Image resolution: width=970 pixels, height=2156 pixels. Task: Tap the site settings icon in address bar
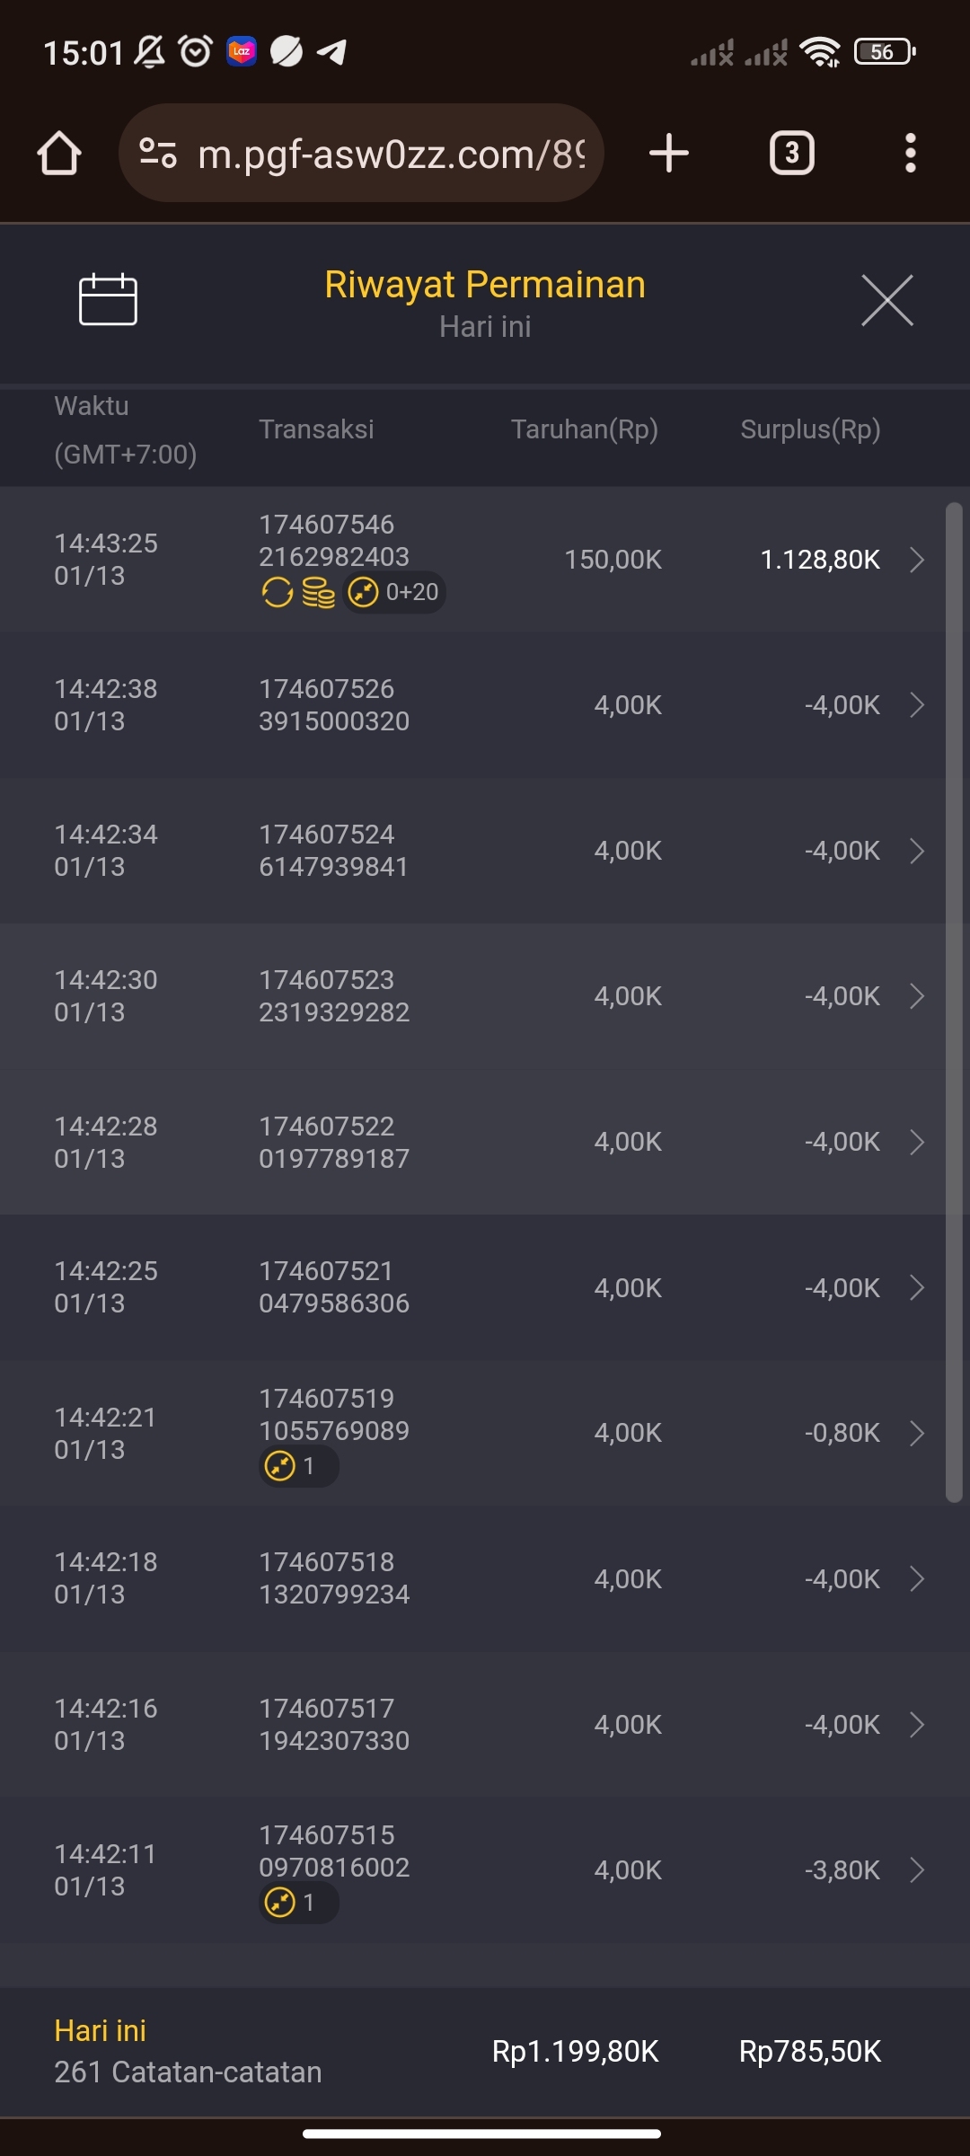click(158, 154)
